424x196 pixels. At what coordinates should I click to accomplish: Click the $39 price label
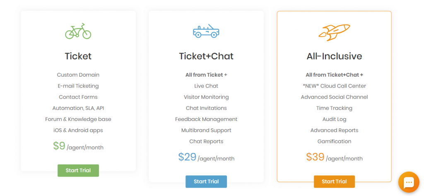[x=315, y=157]
